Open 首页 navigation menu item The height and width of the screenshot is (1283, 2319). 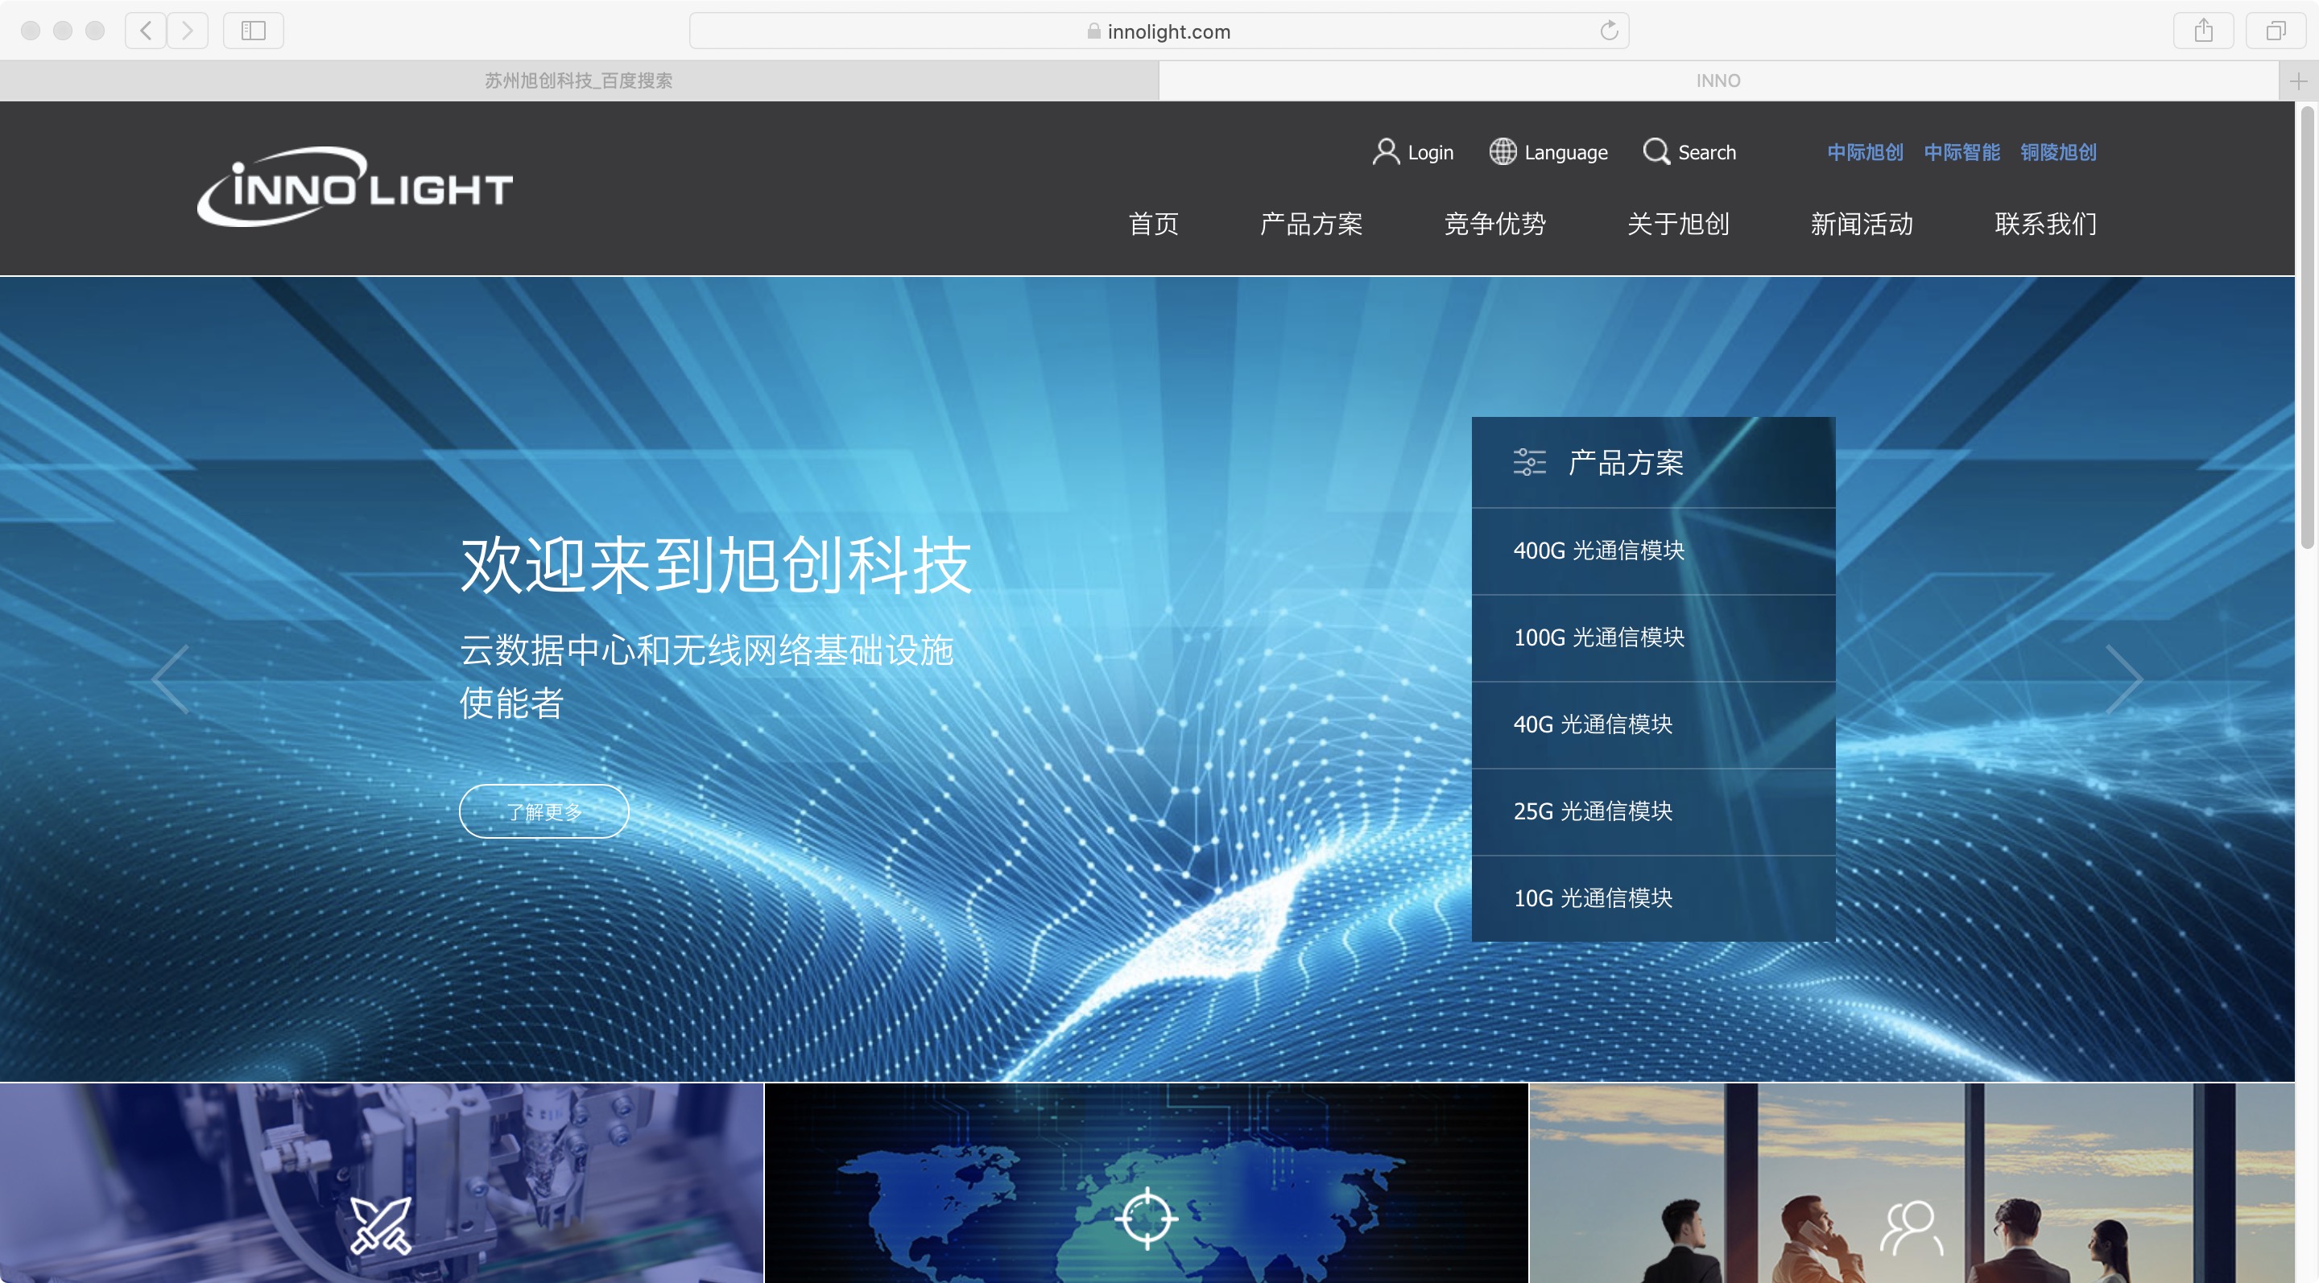point(1153,224)
